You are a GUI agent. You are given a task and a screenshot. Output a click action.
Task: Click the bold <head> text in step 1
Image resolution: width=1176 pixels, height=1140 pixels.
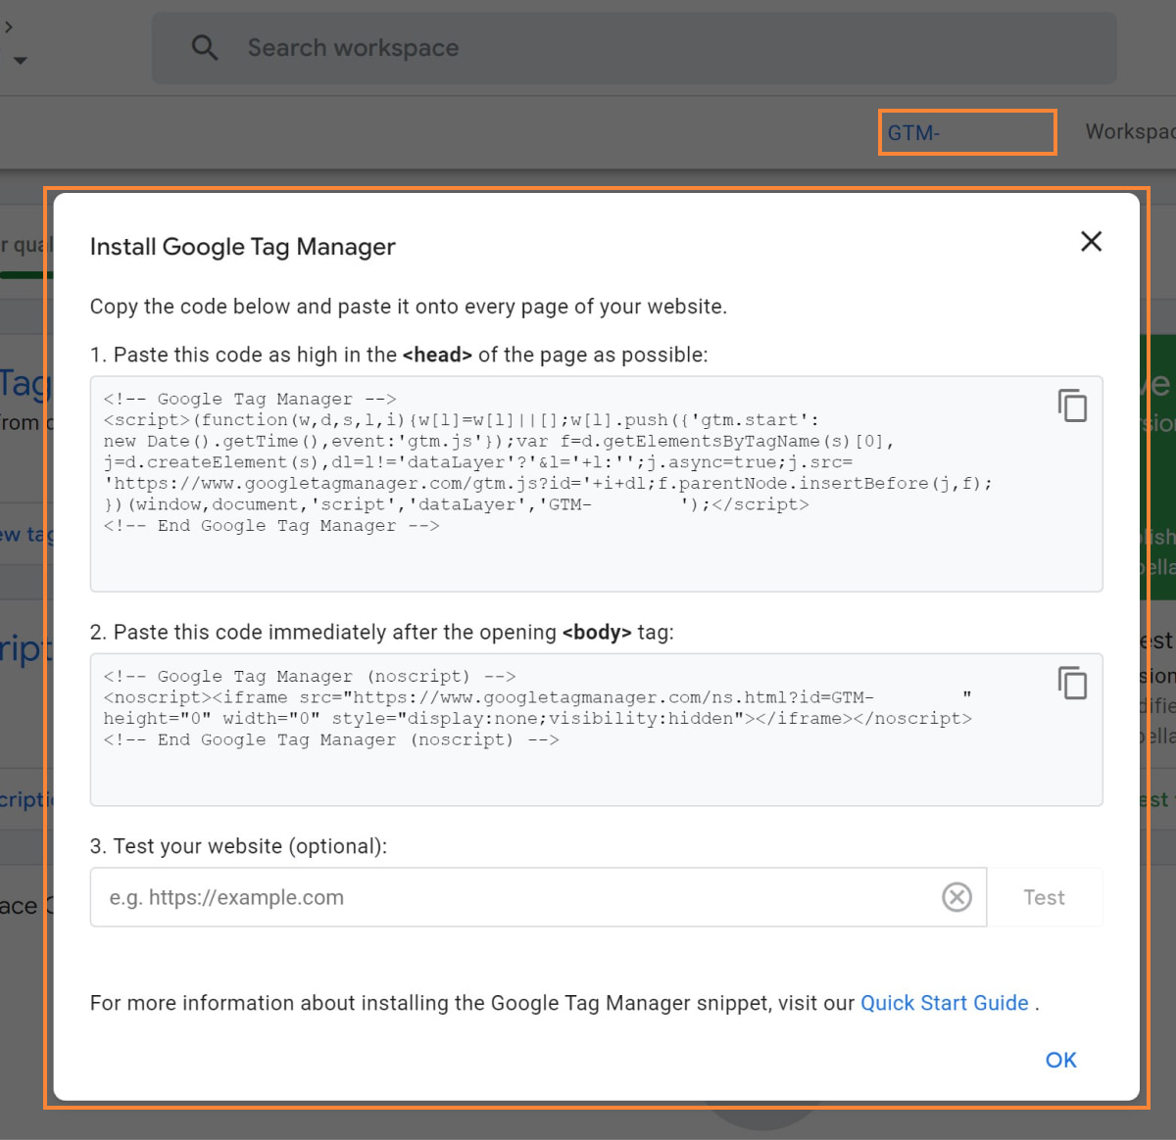tap(437, 355)
